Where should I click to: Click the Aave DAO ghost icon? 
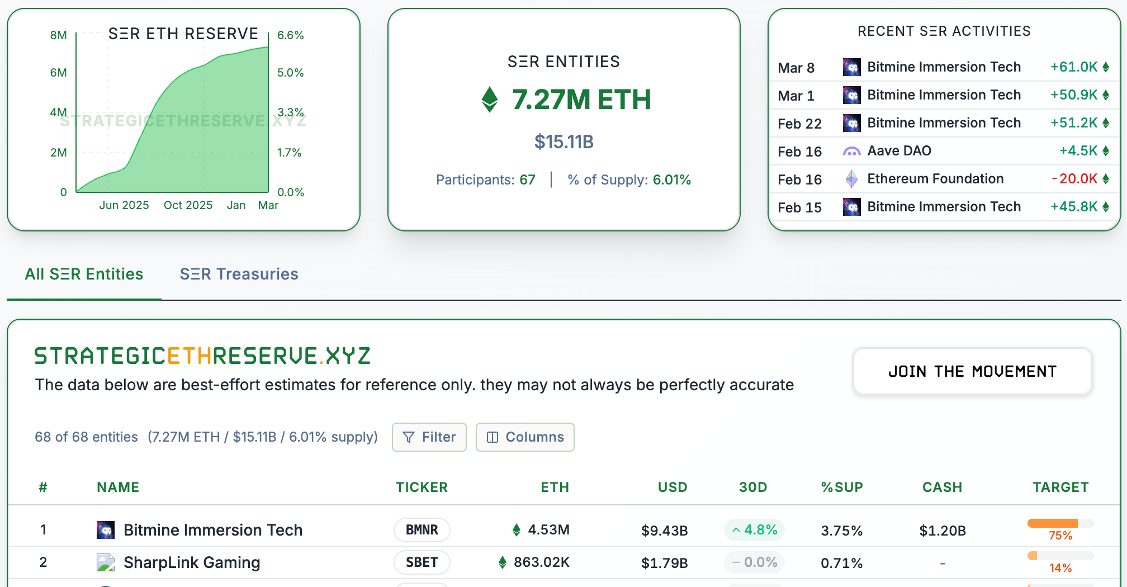(x=851, y=151)
